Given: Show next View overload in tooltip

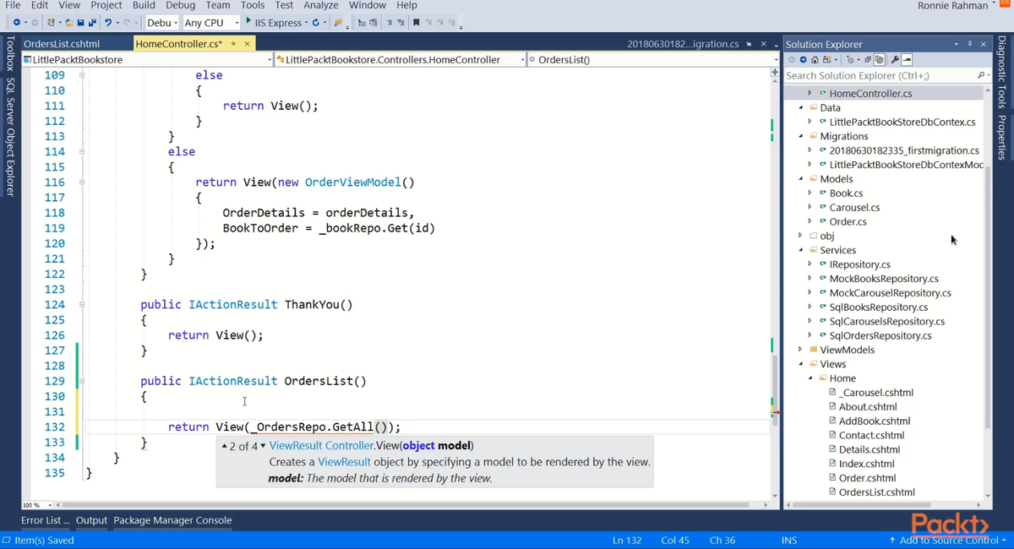Looking at the screenshot, I should coord(263,446).
